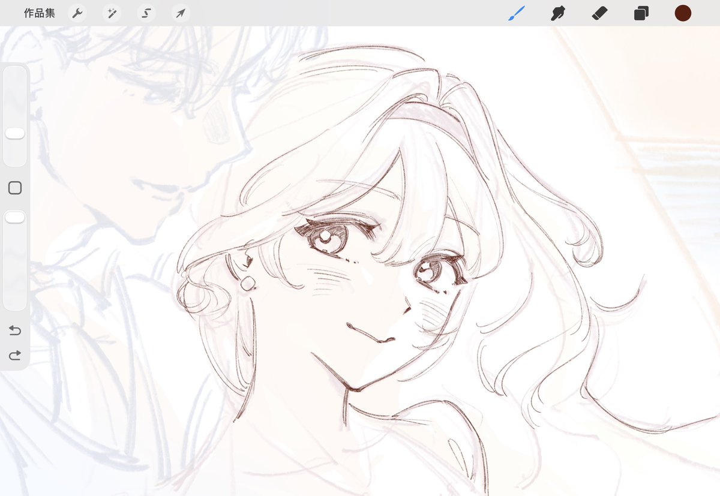Open the Adjustments magic wand menu
Viewport: 720px width, 496px height.
click(112, 13)
